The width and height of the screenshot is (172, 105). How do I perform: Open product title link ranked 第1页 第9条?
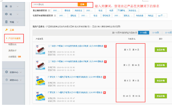75,46
